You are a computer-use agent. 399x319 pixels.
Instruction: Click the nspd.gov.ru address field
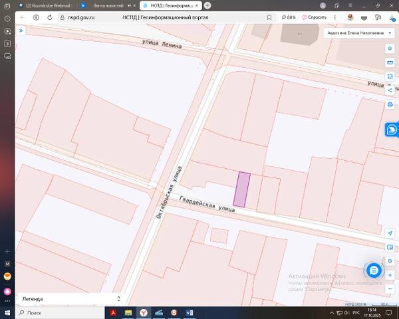(81, 17)
